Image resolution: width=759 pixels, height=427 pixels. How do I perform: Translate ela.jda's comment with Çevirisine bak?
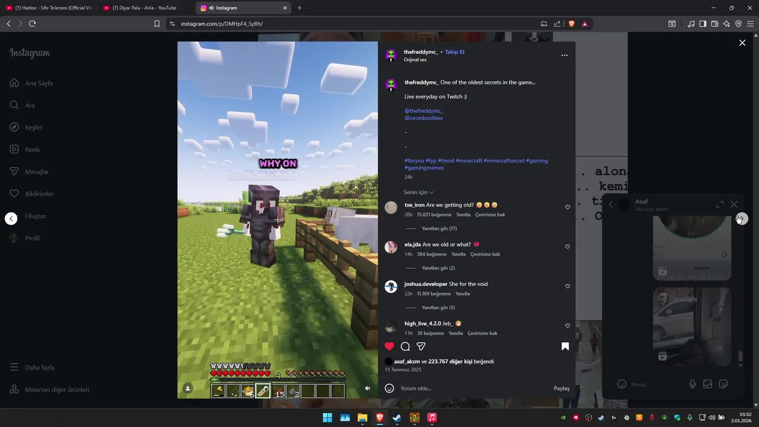point(485,254)
